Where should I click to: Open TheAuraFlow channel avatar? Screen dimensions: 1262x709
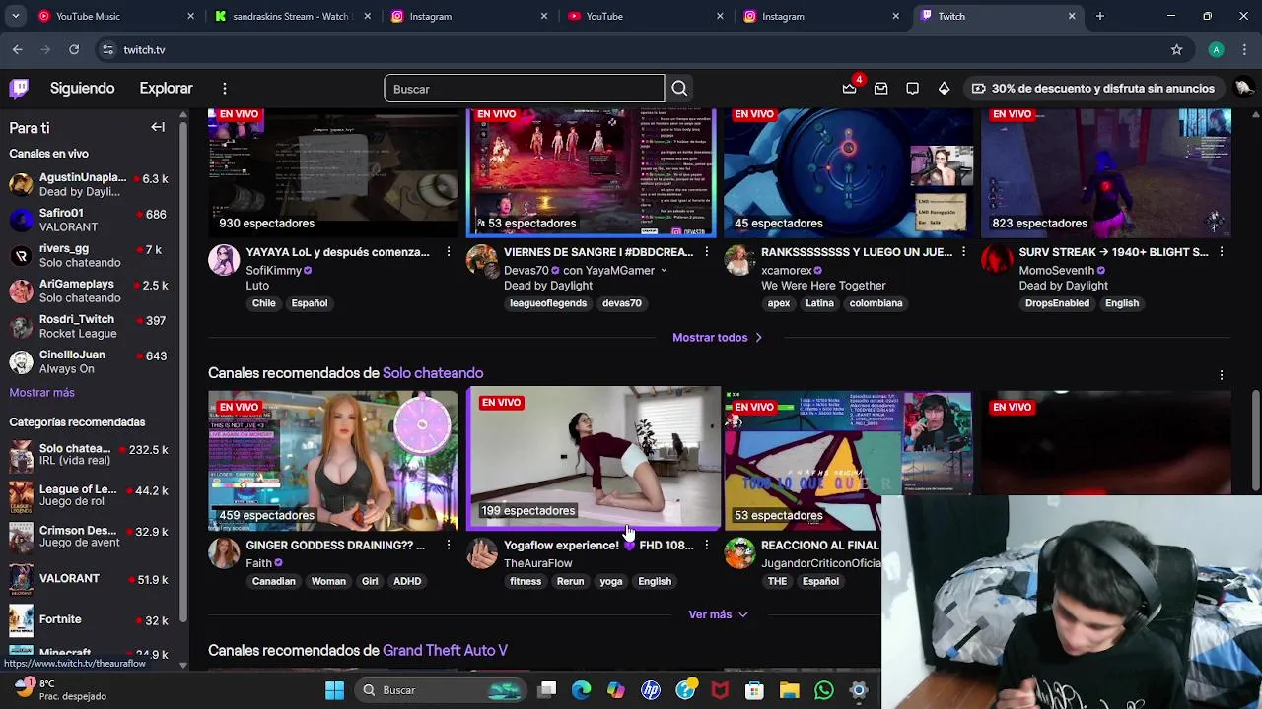pos(482,553)
